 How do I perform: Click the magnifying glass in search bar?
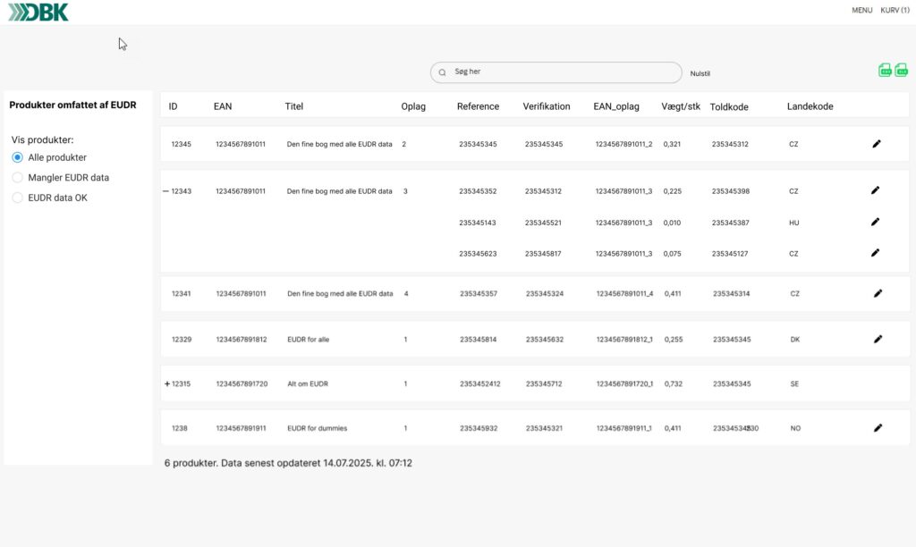(x=442, y=72)
